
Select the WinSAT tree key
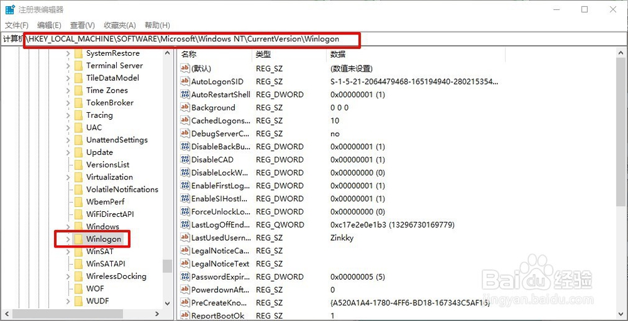100,251
